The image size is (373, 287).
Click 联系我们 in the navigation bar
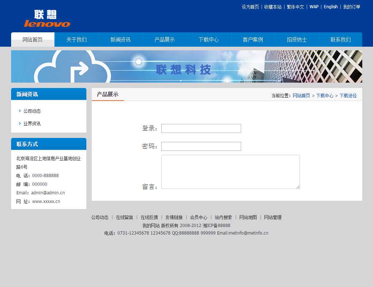click(x=340, y=40)
